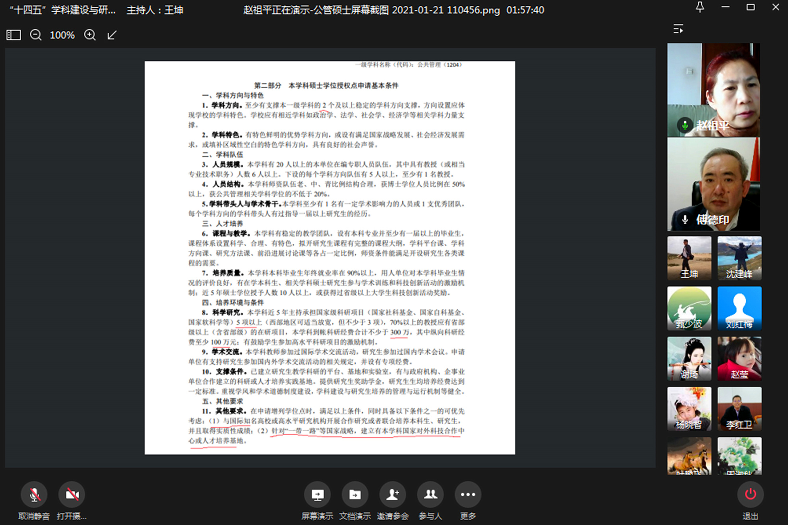Pin the window with the pin icon
Image resolution: width=788 pixels, height=525 pixels.
[700, 7]
